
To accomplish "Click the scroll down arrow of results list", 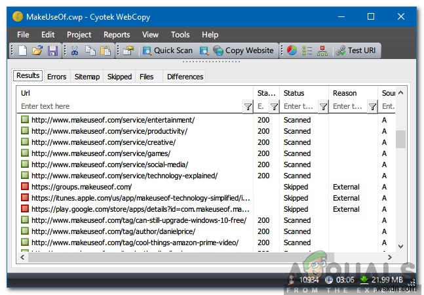I will pos(401,246).
